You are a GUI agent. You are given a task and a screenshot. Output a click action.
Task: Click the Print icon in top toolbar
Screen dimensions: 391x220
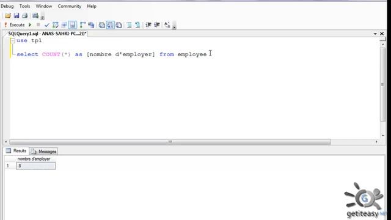pos(24,16)
